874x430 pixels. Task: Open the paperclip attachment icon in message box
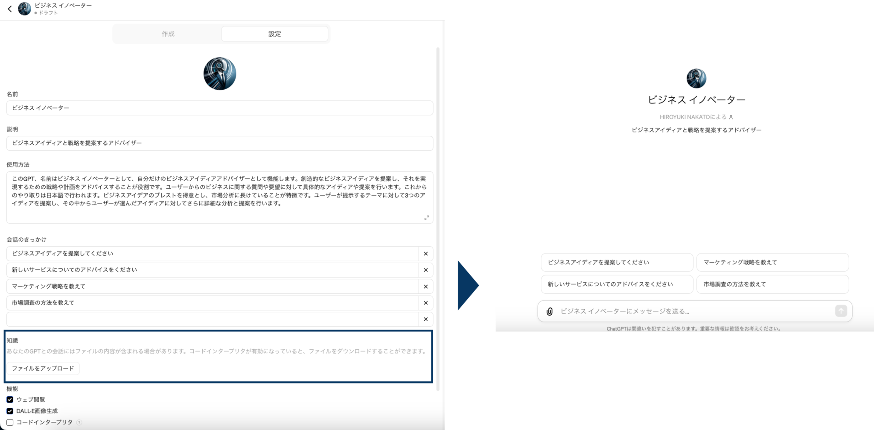coord(551,311)
